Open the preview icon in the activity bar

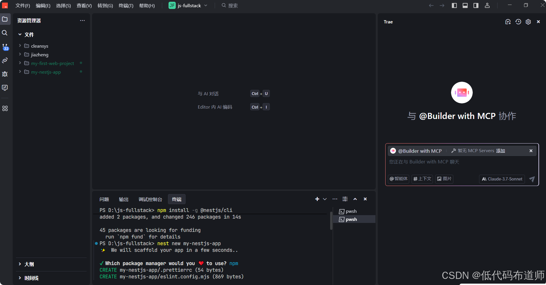coord(5,60)
